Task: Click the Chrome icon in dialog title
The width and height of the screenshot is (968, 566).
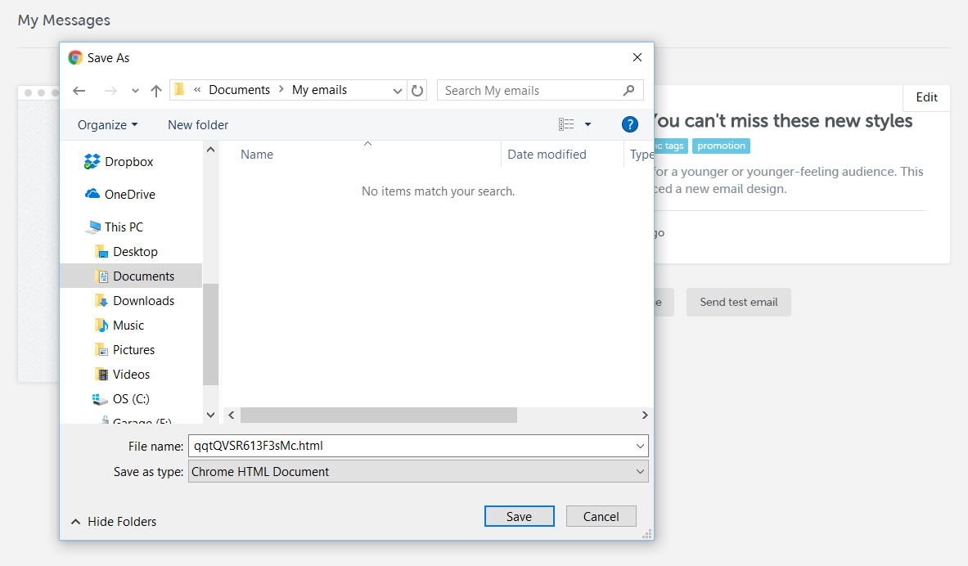Action: (x=75, y=57)
